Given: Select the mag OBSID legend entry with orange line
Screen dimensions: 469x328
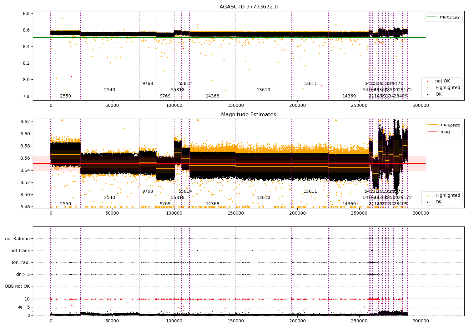Looking at the screenshot, I should (x=445, y=125).
